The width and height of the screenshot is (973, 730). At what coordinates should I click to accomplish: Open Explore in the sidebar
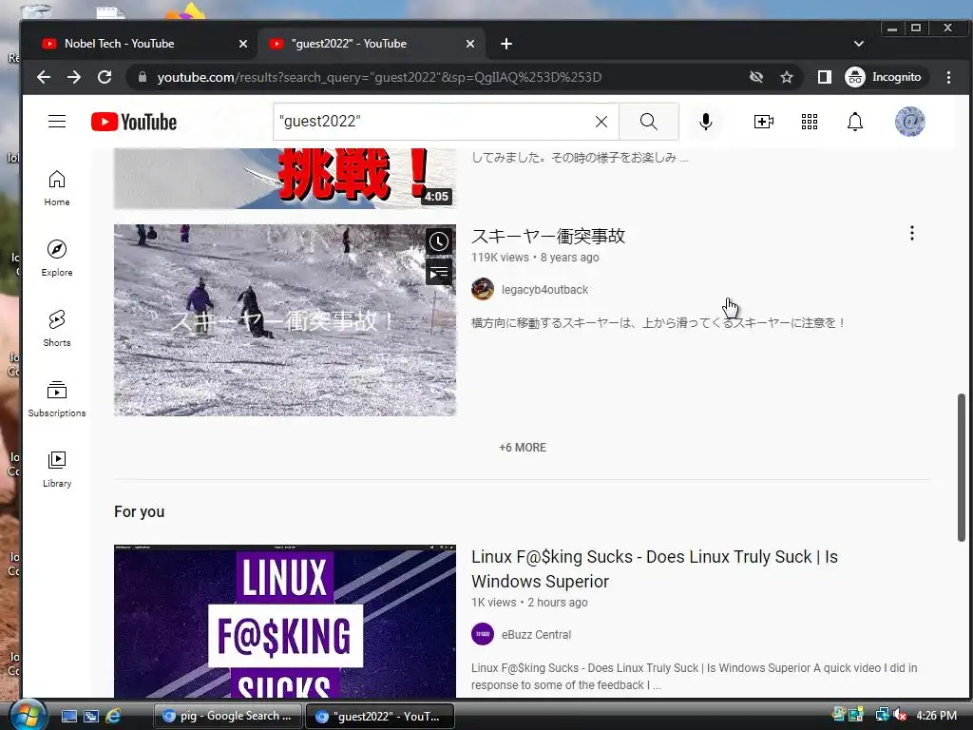click(x=57, y=259)
